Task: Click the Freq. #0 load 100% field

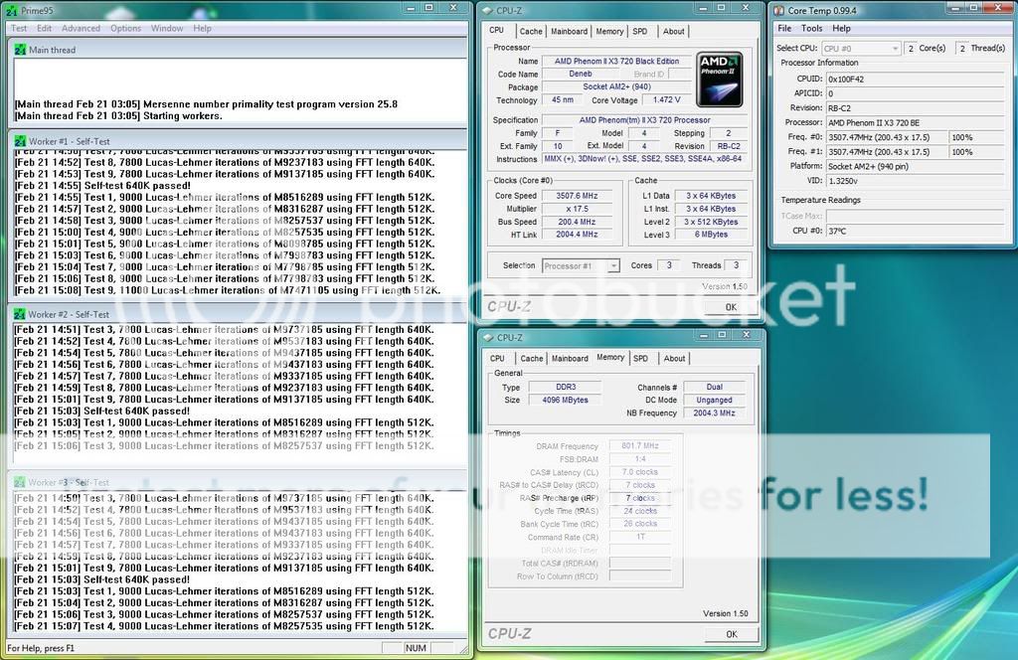Action: pyautogui.click(x=977, y=137)
